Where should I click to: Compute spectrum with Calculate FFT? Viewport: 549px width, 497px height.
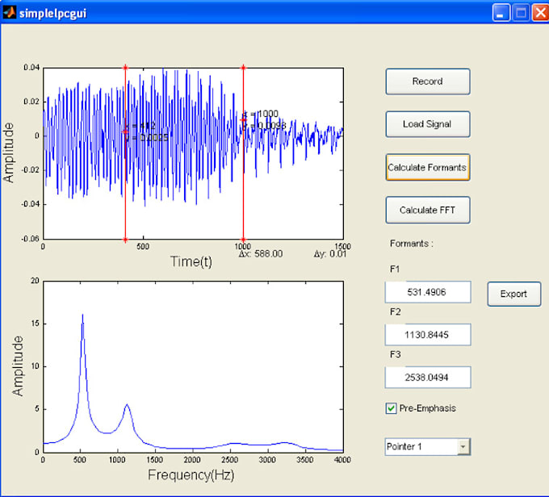(x=428, y=210)
